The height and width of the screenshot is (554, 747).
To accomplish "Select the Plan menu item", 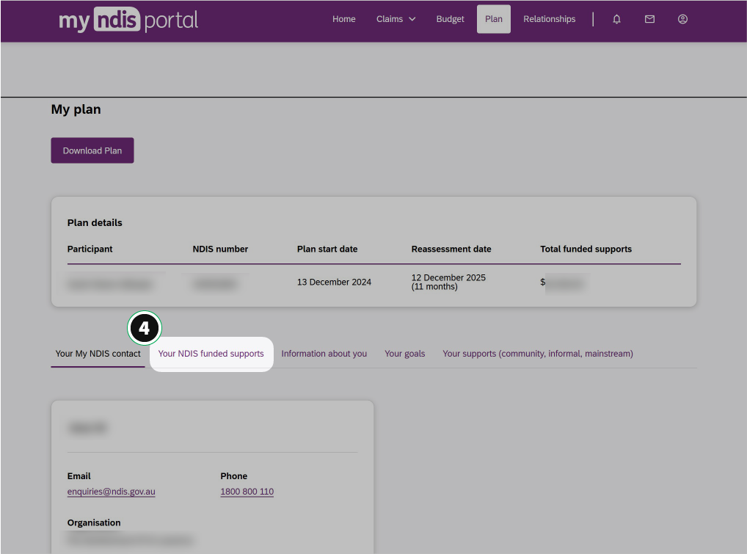I will click(x=493, y=19).
